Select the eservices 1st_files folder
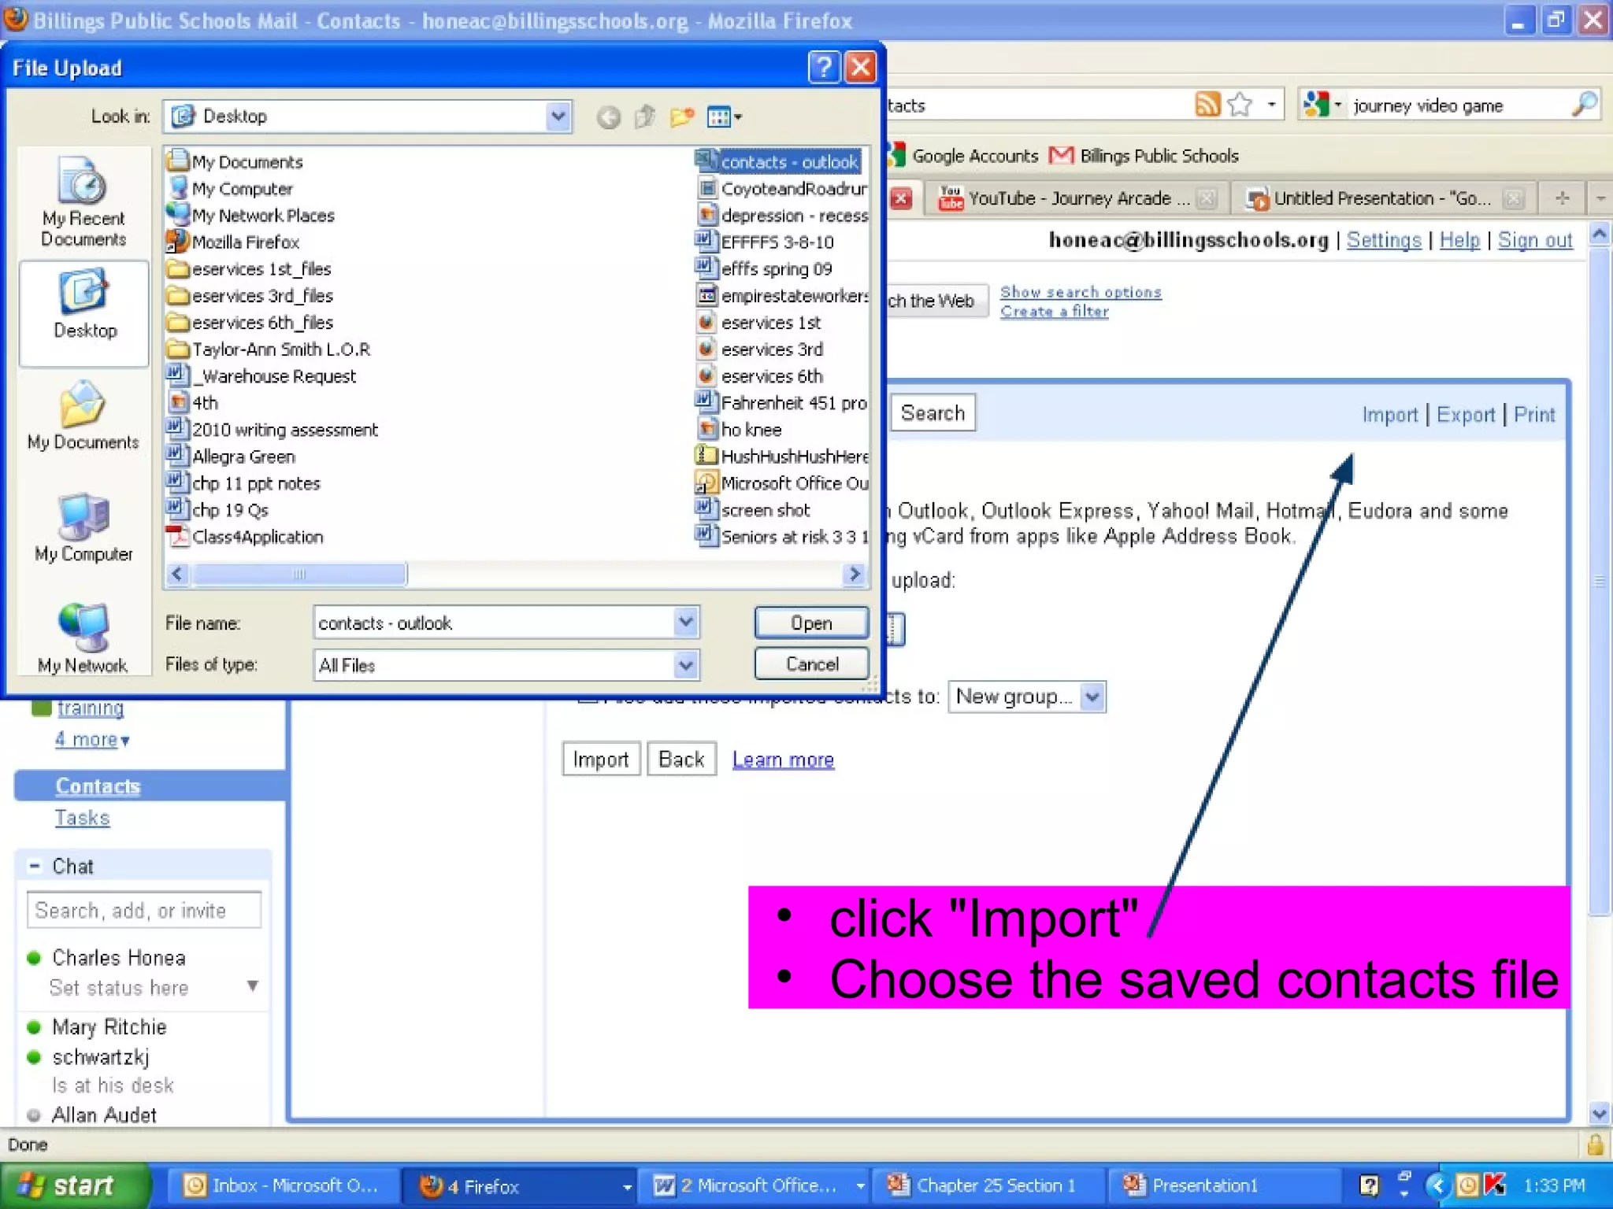This screenshot has width=1613, height=1209. pyautogui.click(x=250, y=269)
